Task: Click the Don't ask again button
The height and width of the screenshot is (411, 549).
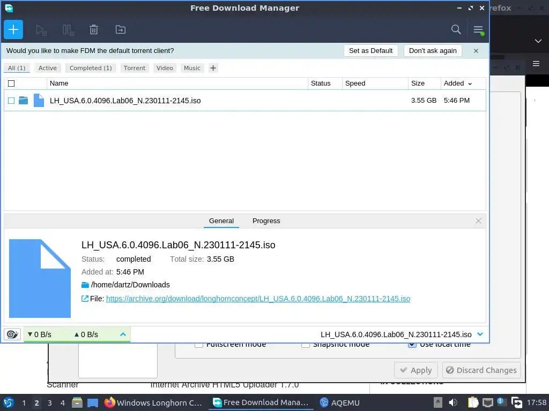Action: (433, 51)
